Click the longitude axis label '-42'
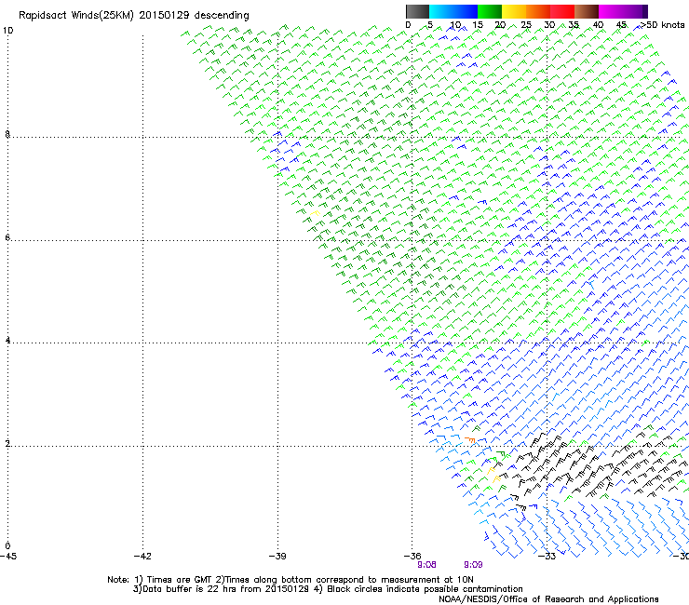689x605 pixels. click(x=142, y=557)
